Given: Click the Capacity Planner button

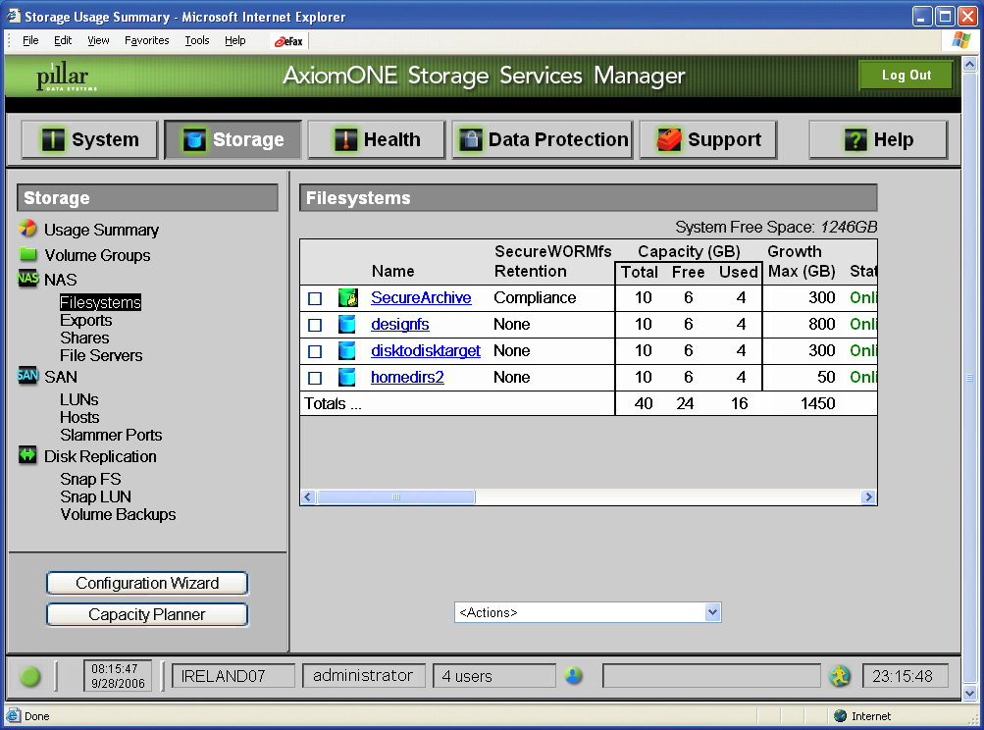Looking at the screenshot, I should coord(147,614).
